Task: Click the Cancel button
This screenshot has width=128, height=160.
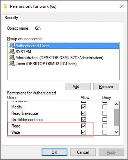Action: [83, 152]
